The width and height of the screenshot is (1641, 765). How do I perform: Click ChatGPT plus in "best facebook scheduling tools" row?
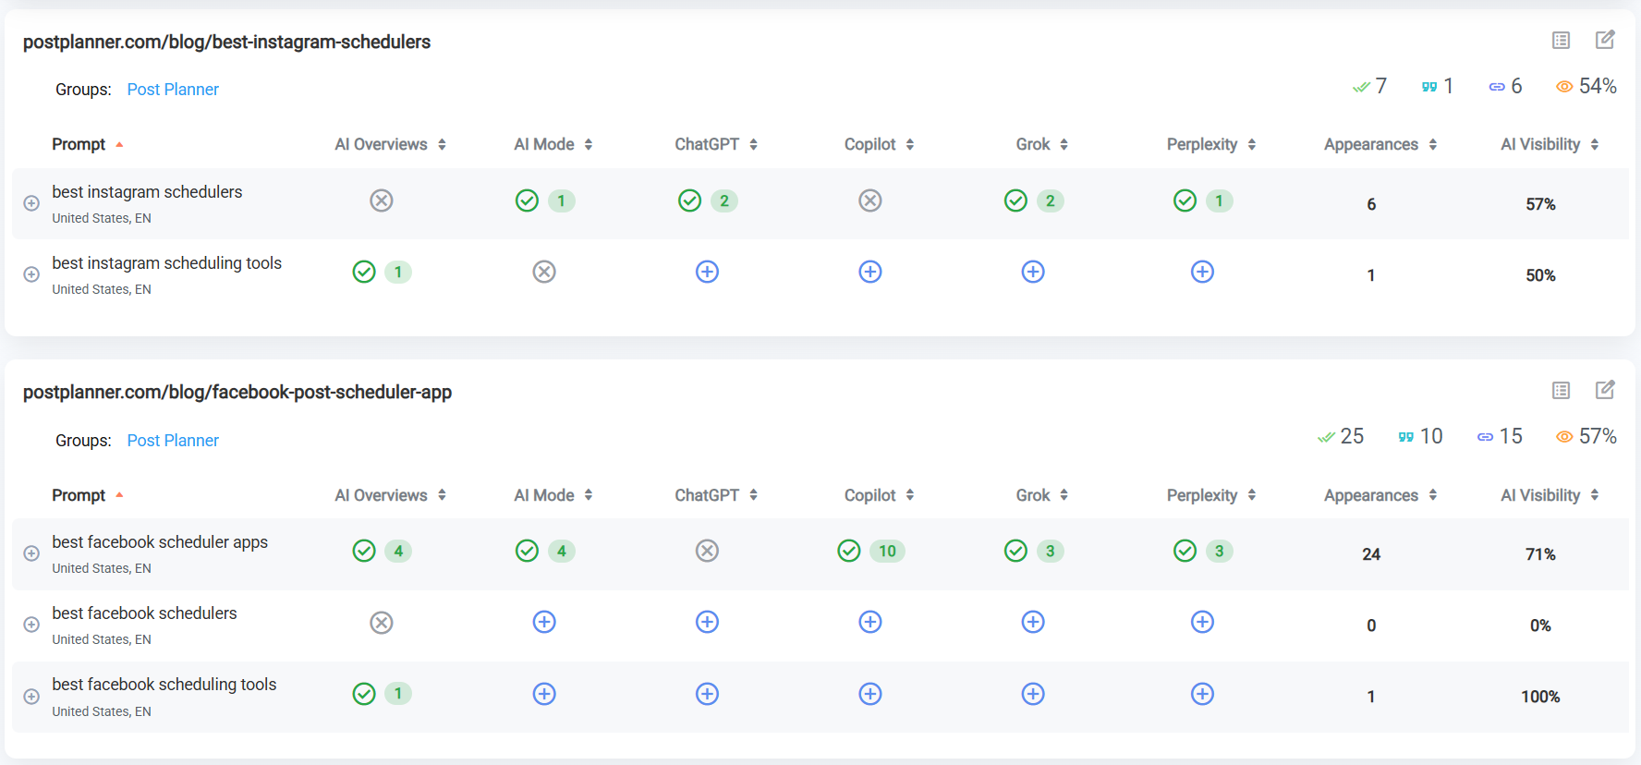707,694
